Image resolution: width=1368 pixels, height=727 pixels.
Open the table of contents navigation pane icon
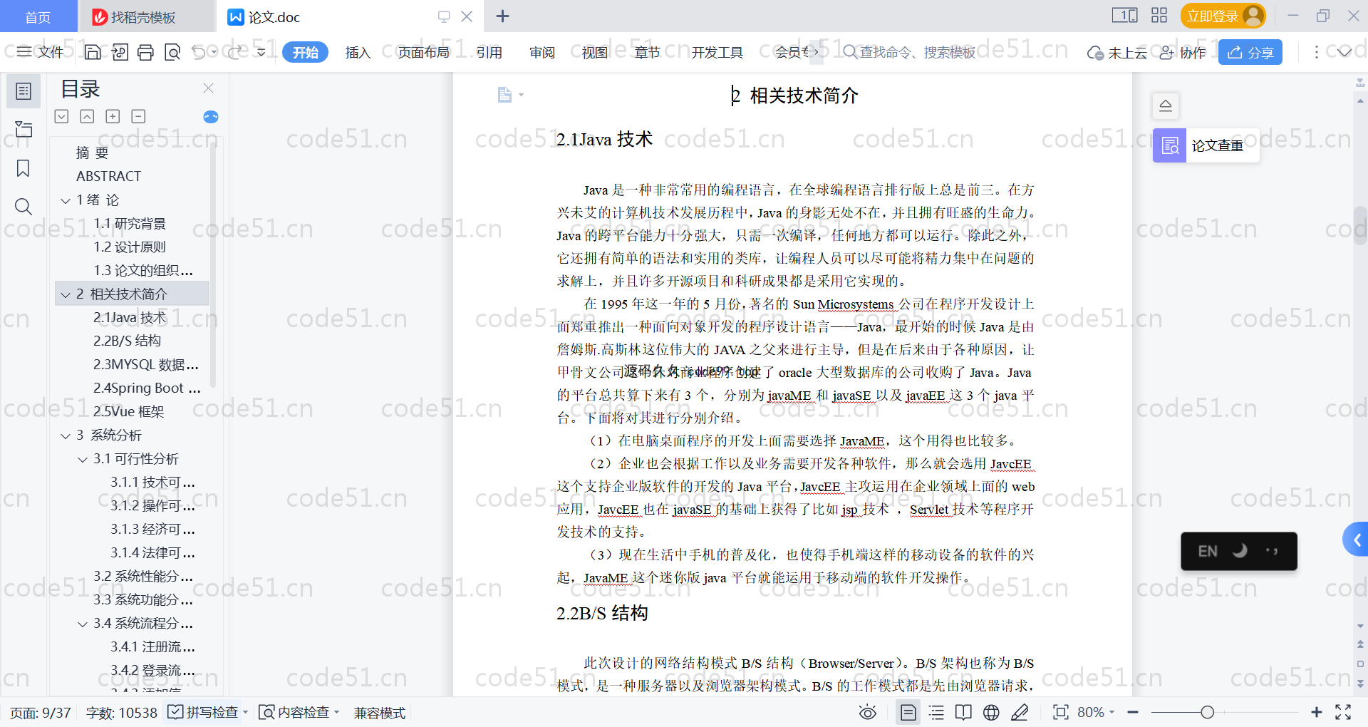click(24, 91)
